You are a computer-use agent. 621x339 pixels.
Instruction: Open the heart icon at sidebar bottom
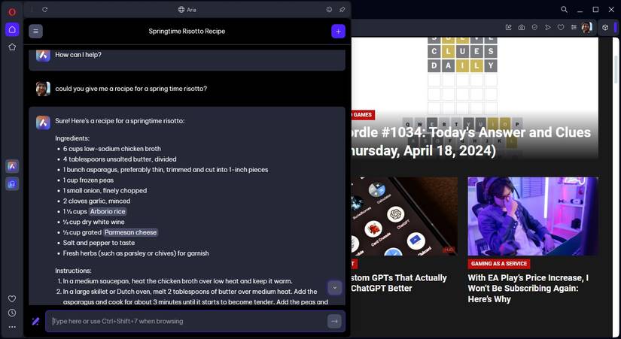(12, 299)
